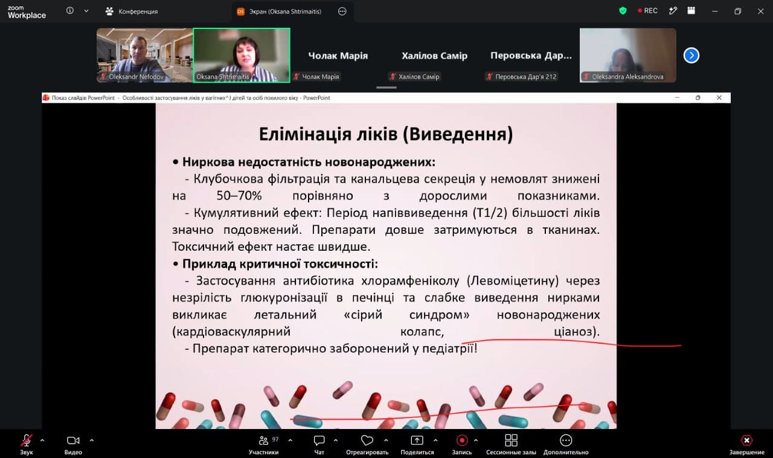Expand the audio options arrow beside Звук

tap(42, 440)
